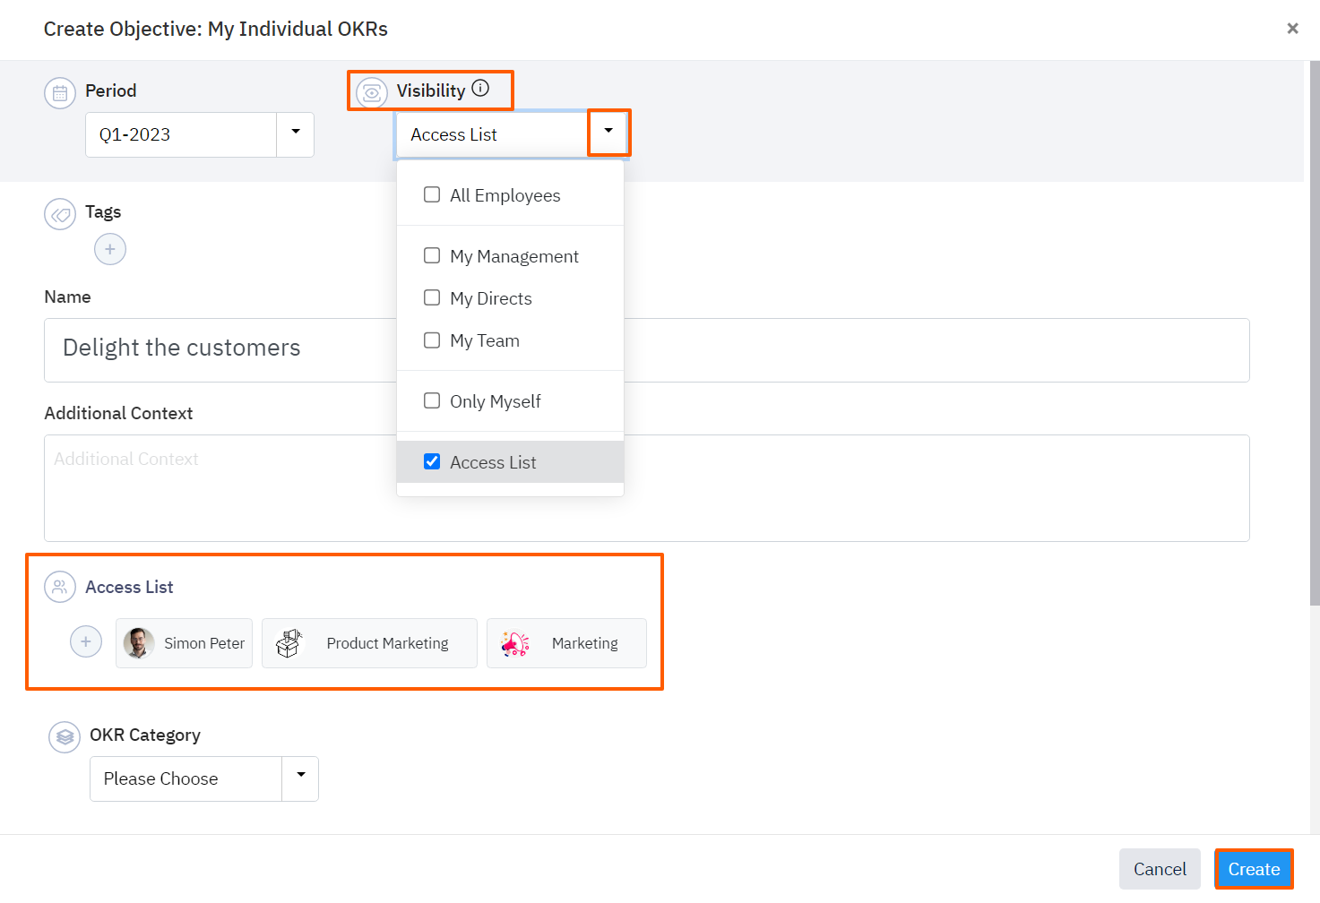This screenshot has height=903, width=1320.
Task: Expand the Visibility Access List dropdown
Action: tap(608, 132)
